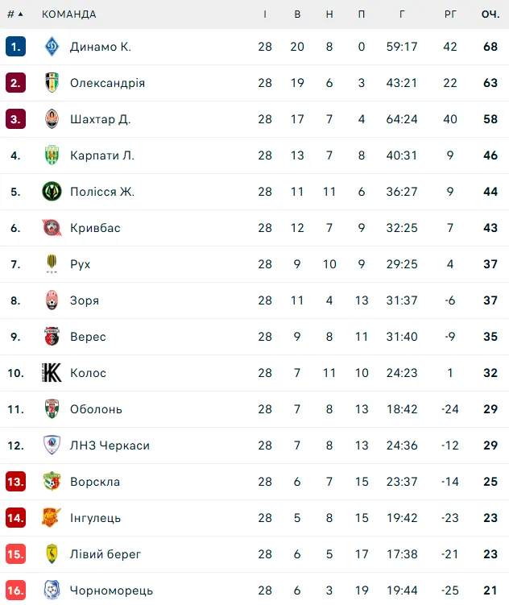Click the Колос black K logo

pyautogui.click(x=52, y=373)
